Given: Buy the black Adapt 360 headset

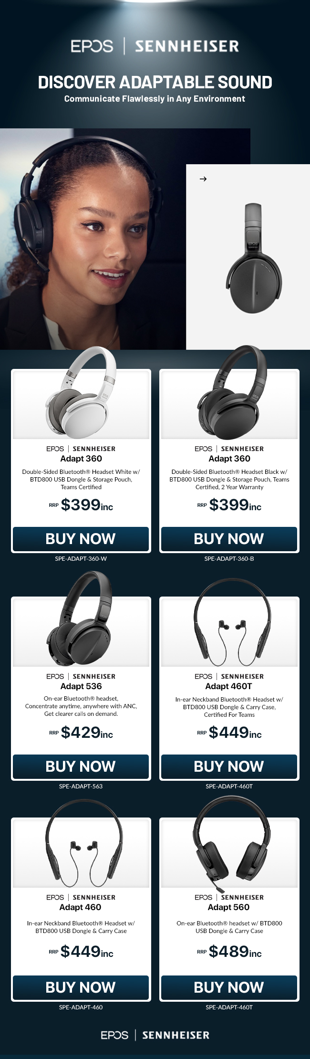Looking at the screenshot, I should click(x=229, y=539).
